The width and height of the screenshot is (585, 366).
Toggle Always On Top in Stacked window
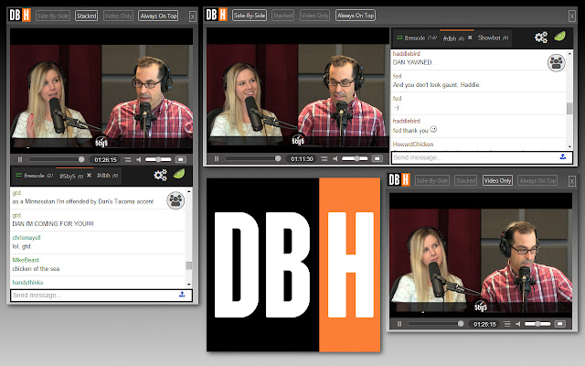(158, 16)
